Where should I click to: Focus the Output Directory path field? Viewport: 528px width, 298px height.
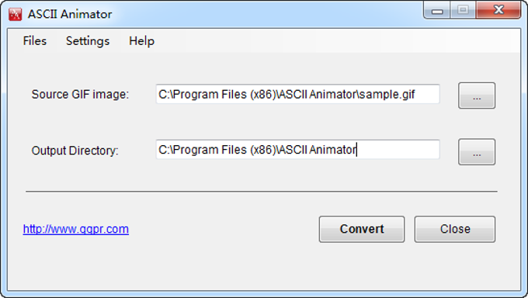point(297,150)
